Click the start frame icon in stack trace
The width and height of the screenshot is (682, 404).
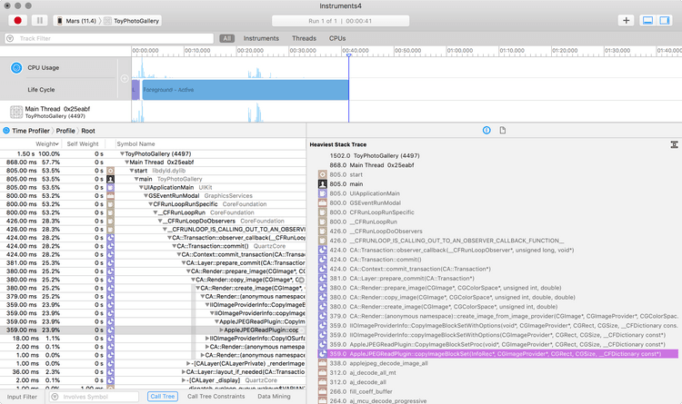click(x=323, y=174)
